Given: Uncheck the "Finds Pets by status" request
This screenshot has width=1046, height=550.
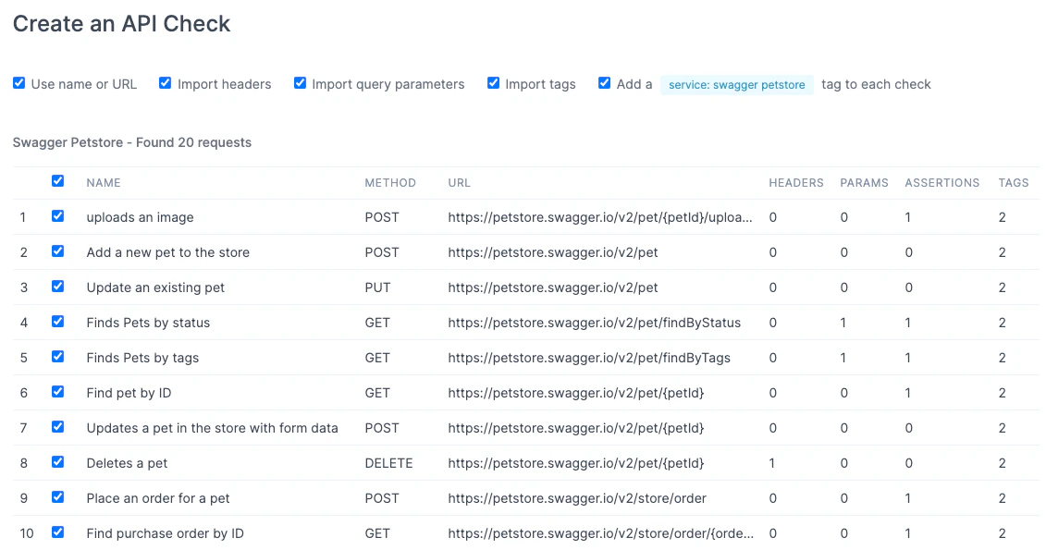Looking at the screenshot, I should [57, 321].
